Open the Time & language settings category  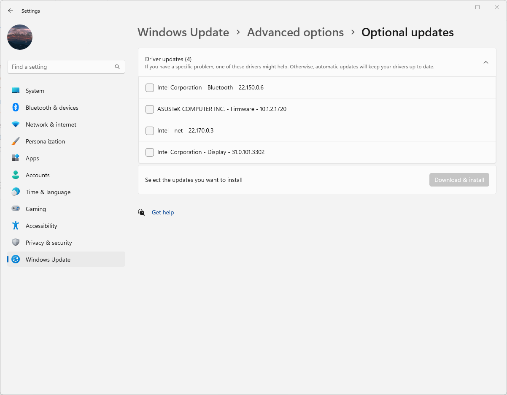pos(66,192)
